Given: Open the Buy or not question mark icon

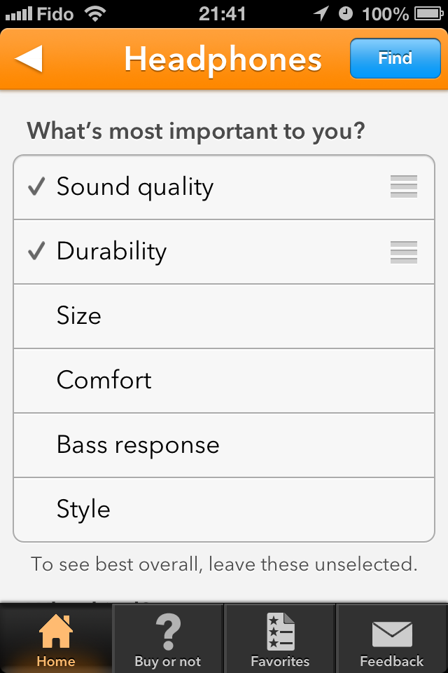Looking at the screenshot, I should tap(168, 632).
